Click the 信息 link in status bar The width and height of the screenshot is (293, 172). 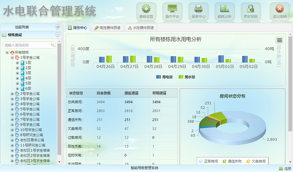click(x=285, y=168)
